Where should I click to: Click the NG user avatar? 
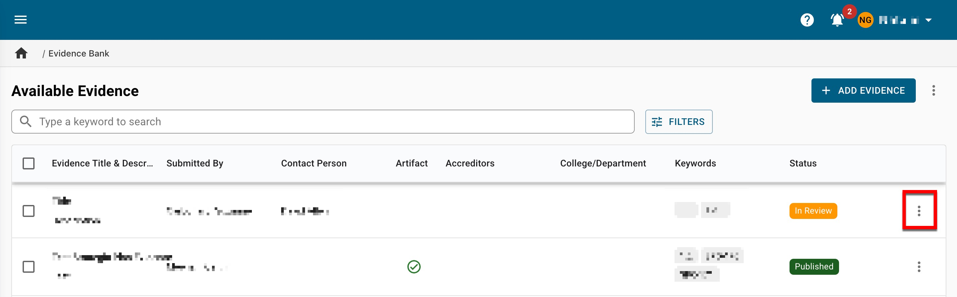[x=865, y=20]
